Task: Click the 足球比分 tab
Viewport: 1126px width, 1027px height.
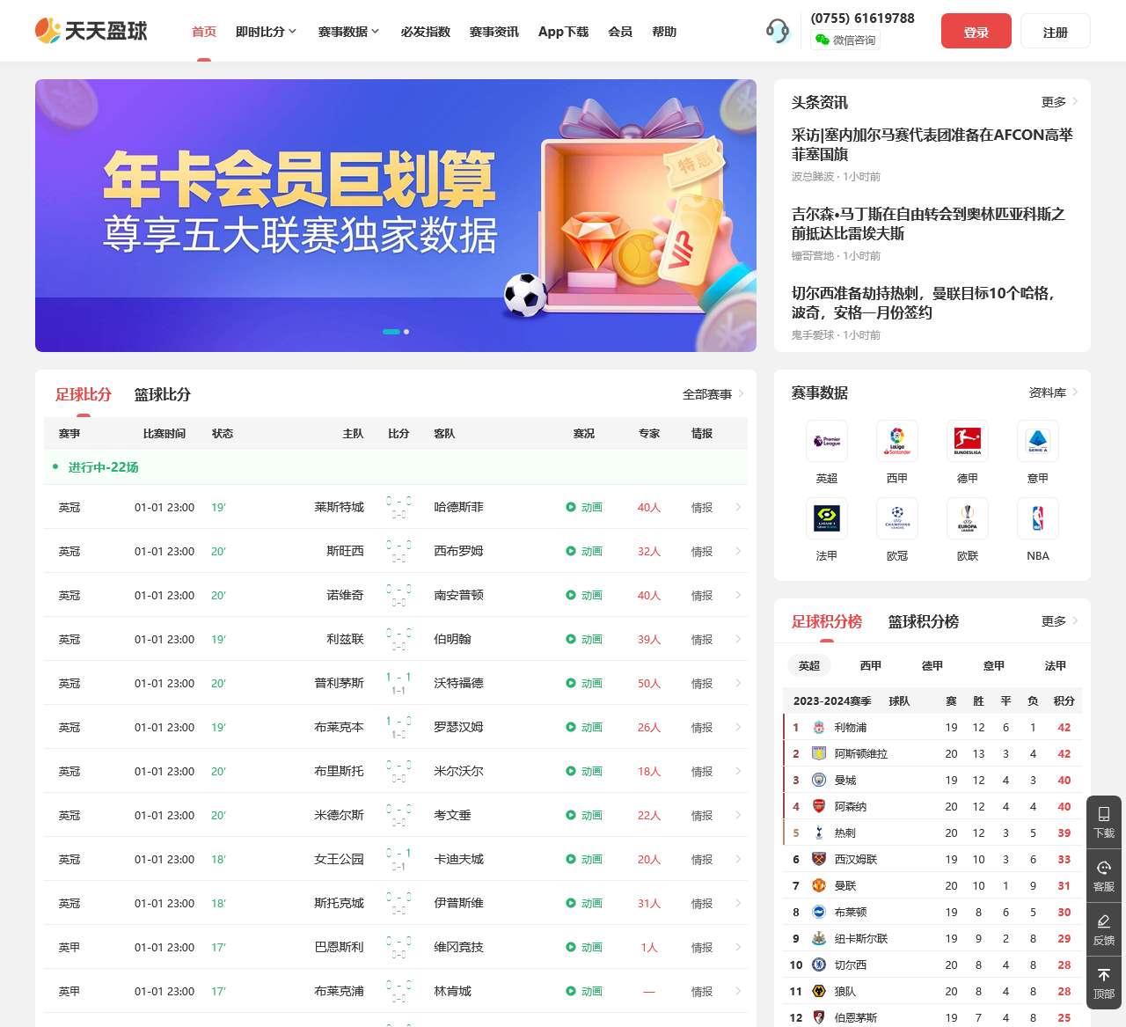Action: (x=84, y=394)
